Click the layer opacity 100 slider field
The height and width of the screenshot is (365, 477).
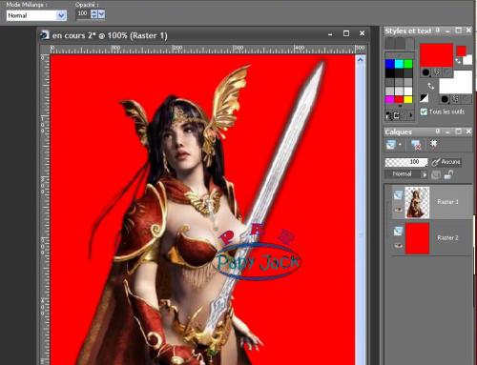(406, 162)
